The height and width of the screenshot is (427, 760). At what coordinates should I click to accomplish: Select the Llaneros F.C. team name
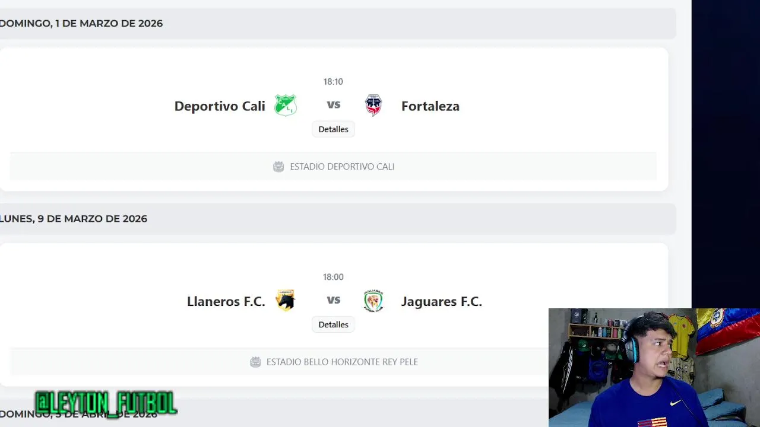click(x=226, y=301)
